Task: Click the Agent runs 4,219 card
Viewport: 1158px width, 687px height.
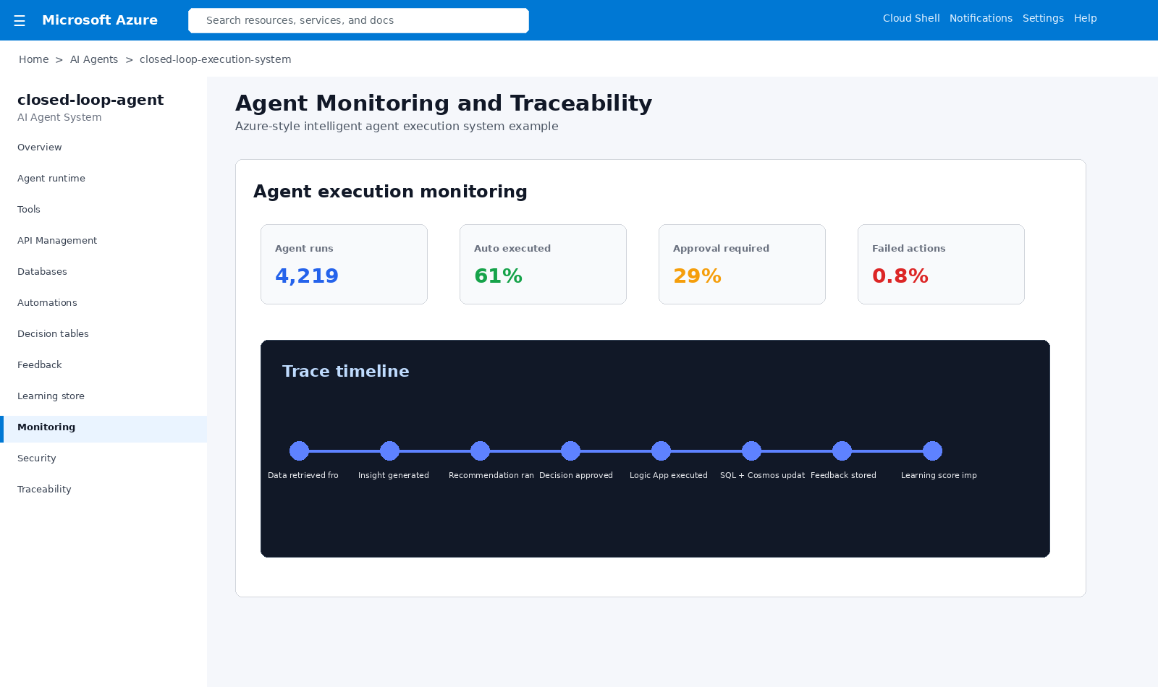Action: point(344,264)
